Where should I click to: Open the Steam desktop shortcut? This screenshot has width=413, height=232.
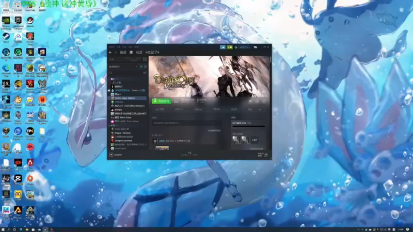pos(6,37)
